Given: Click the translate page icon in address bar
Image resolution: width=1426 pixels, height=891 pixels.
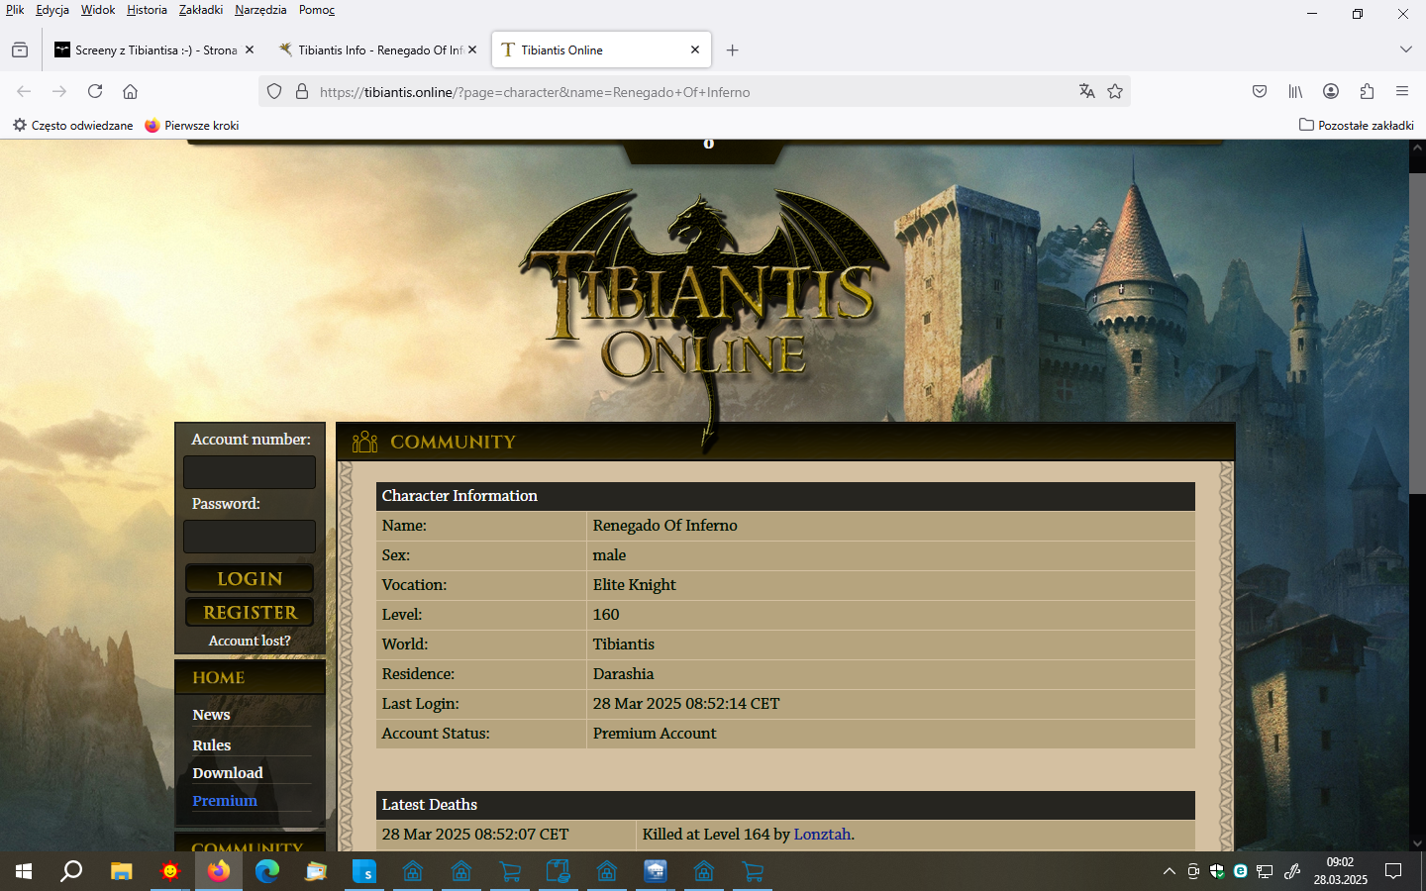Looking at the screenshot, I should [1086, 91].
